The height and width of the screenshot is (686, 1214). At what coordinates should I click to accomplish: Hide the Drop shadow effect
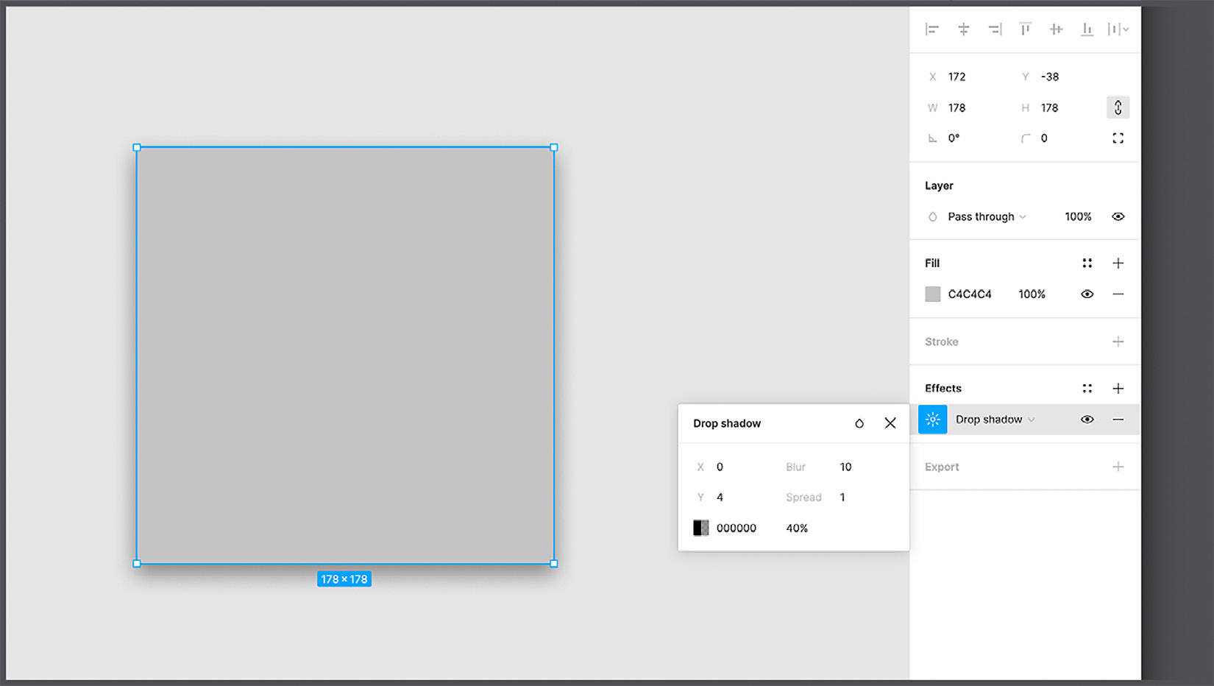pos(1087,420)
